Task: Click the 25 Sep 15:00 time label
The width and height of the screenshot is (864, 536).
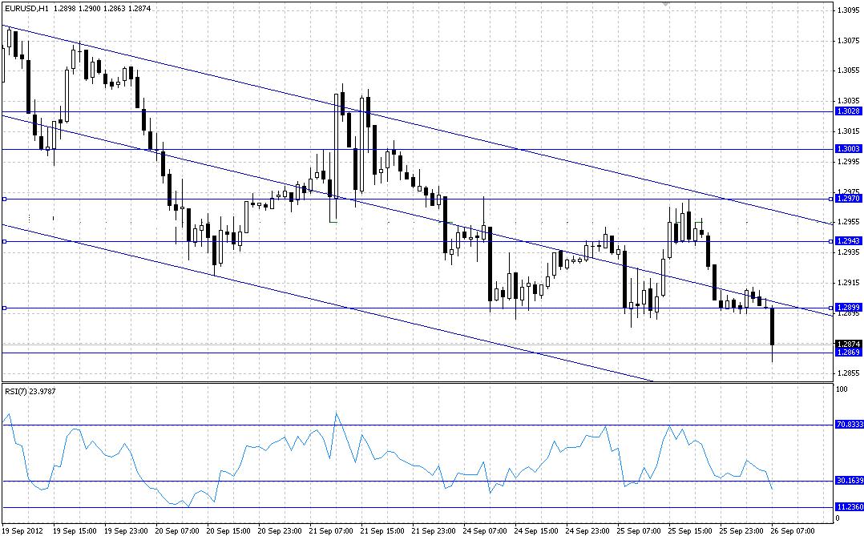Action: point(690,530)
